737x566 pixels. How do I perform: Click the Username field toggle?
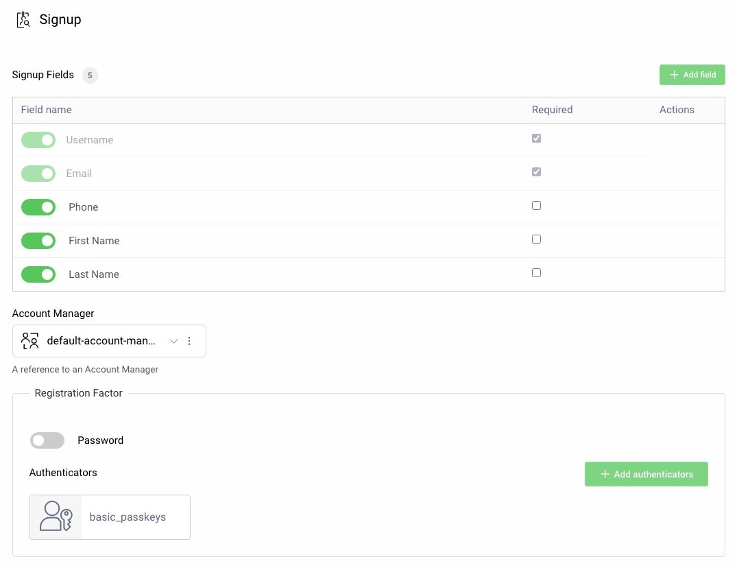click(x=38, y=139)
